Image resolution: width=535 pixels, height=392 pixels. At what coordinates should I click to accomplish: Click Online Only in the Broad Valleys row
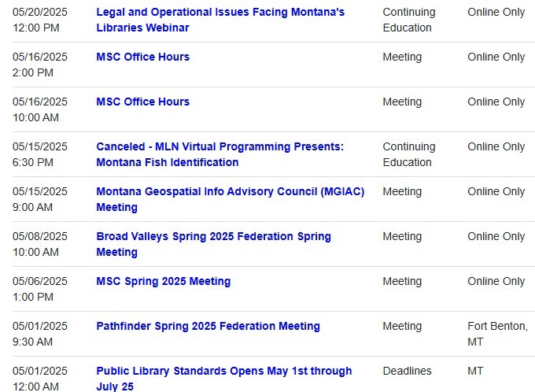pyautogui.click(x=496, y=236)
